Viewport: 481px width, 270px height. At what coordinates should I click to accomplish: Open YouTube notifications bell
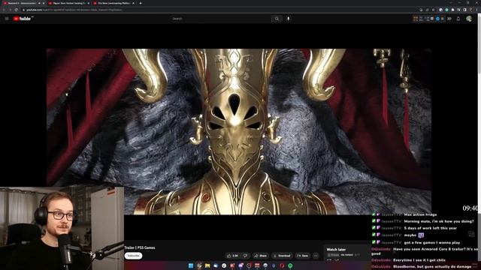point(458,19)
